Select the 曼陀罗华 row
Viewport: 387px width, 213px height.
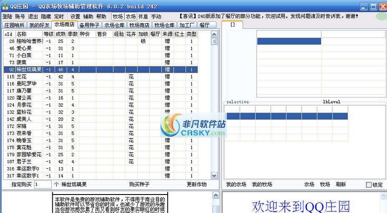click(101, 84)
